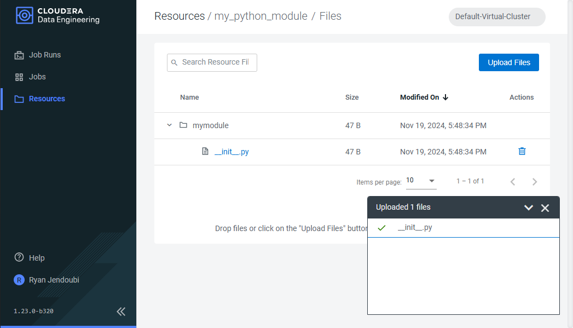Collapse the sidebar with double-chevron arrow
The height and width of the screenshot is (328, 573).
coord(120,311)
